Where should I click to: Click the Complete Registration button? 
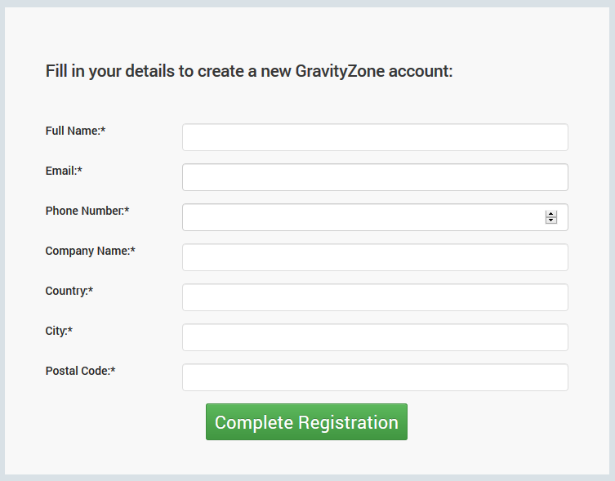point(306,422)
